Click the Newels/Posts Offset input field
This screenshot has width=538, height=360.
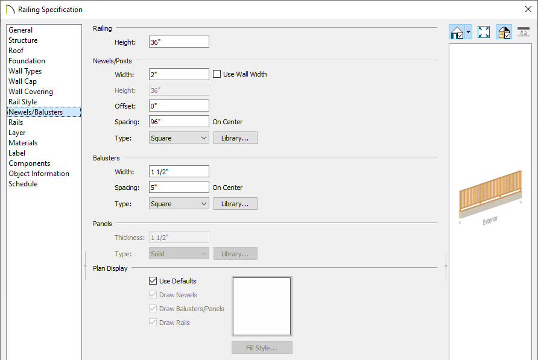tap(179, 106)
